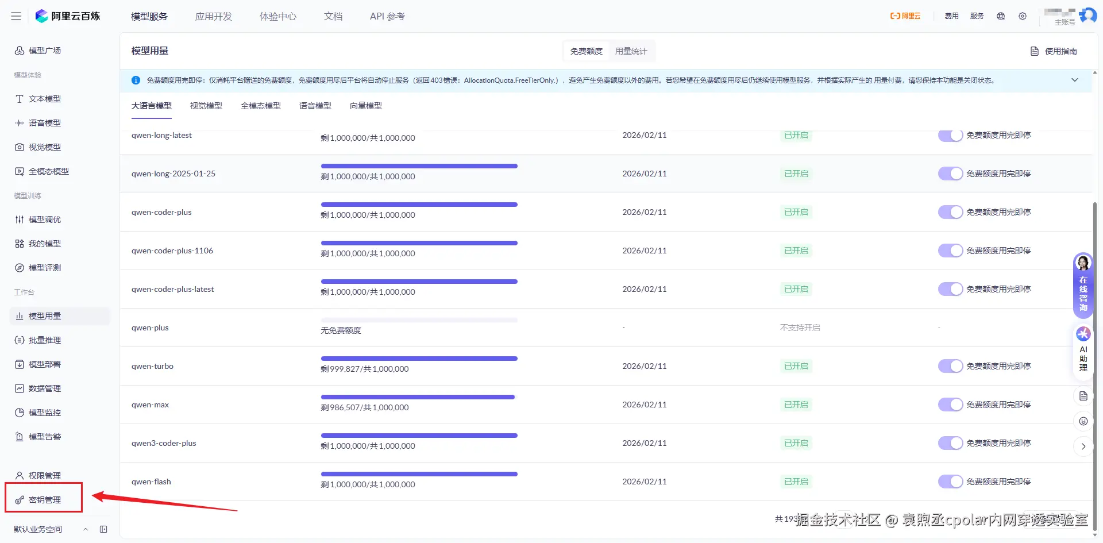The image size is (1103, 543).
Task: Open 密钥管理 in the sidebar
Action: (x=45, y=500)
